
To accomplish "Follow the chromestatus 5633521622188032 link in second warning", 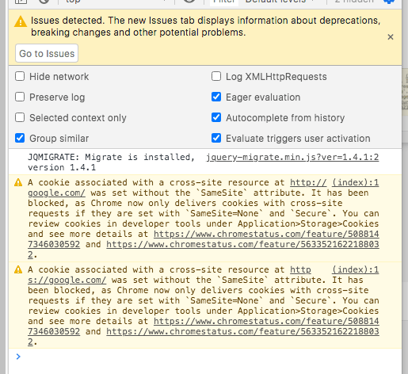I will pos(242,331).
